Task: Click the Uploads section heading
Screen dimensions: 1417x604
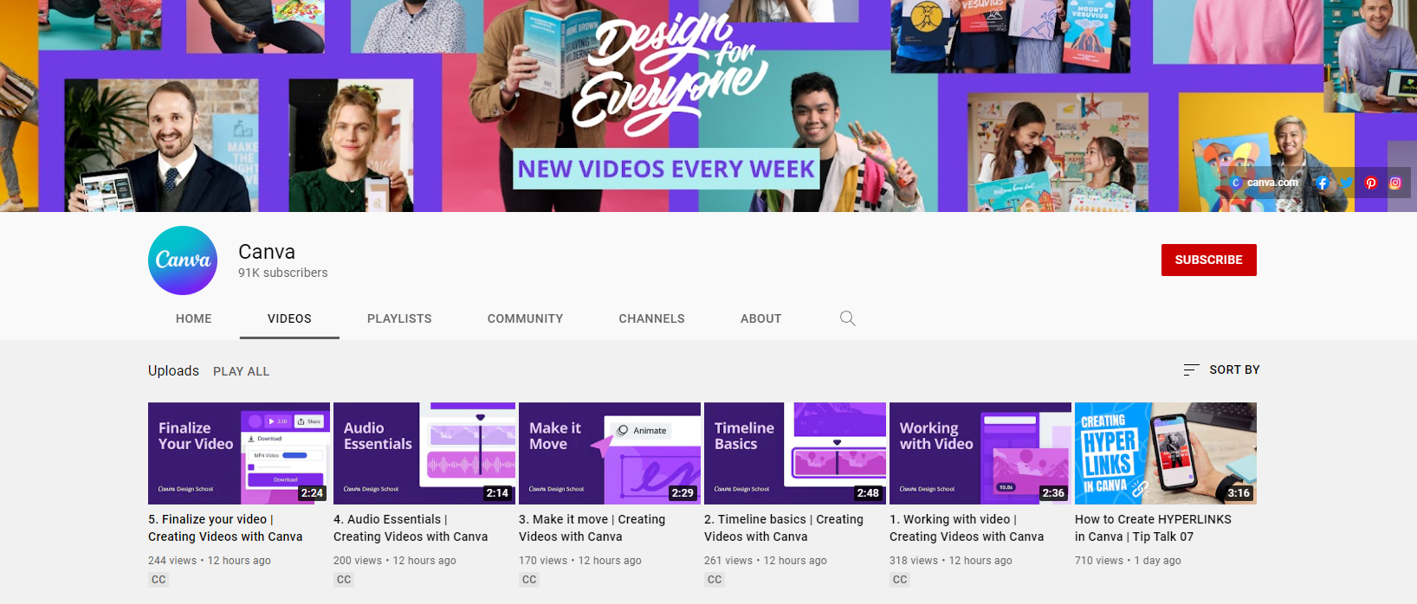Action: [x=173, y=370]
